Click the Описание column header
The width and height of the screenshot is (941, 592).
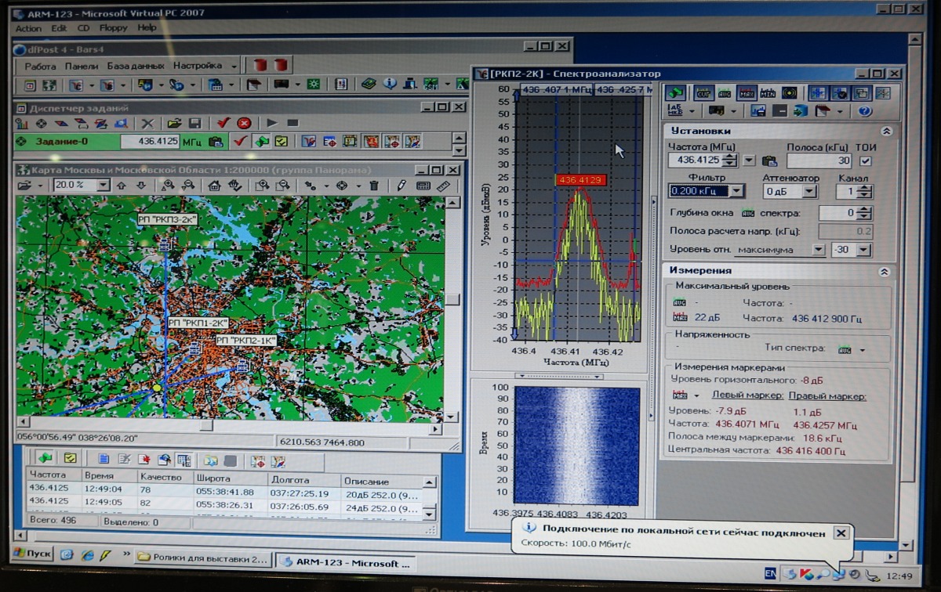pyautogui.click(x=380, y=481)
